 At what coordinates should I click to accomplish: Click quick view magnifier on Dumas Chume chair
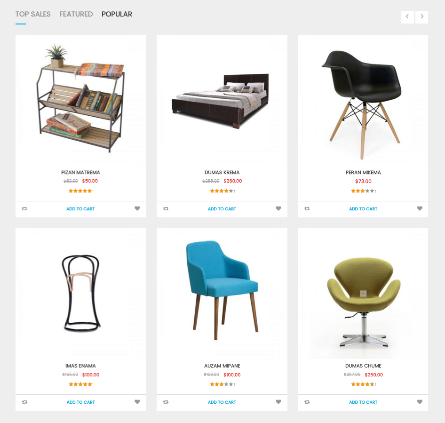click(363, 294)
